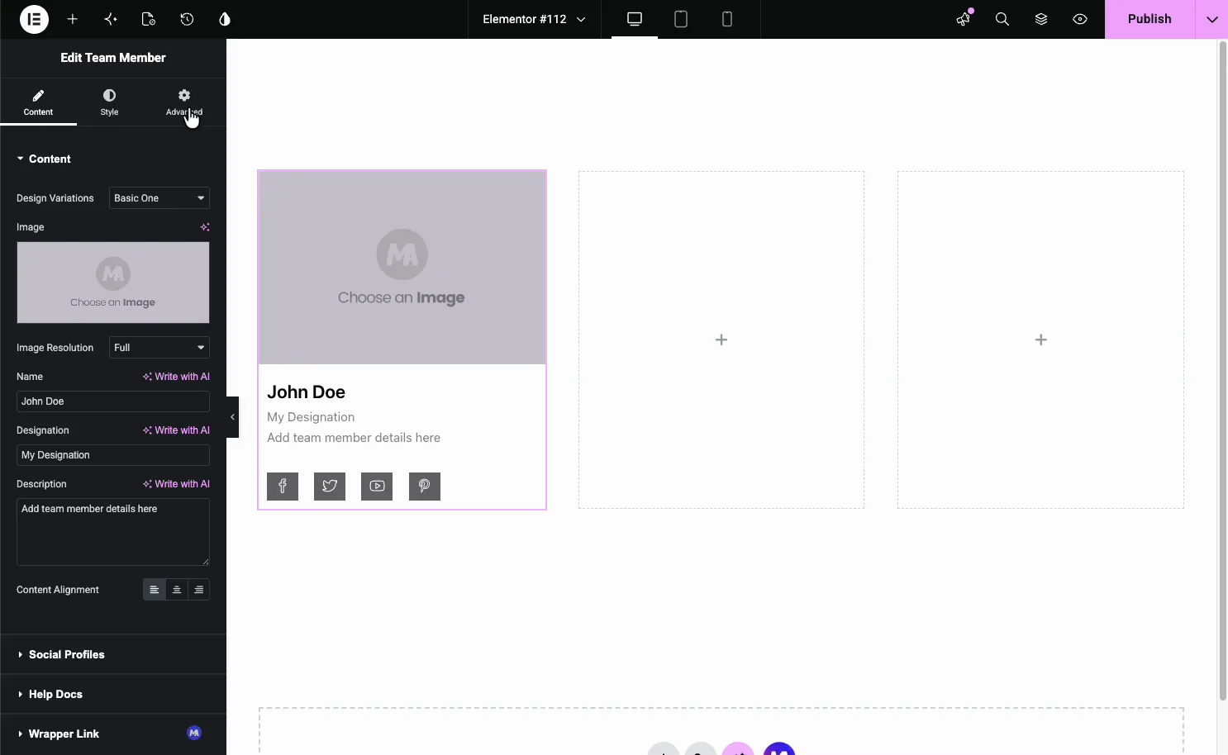Preview changes with eye icon
Screen dimensions: 1228x755
pos(1080,19)
